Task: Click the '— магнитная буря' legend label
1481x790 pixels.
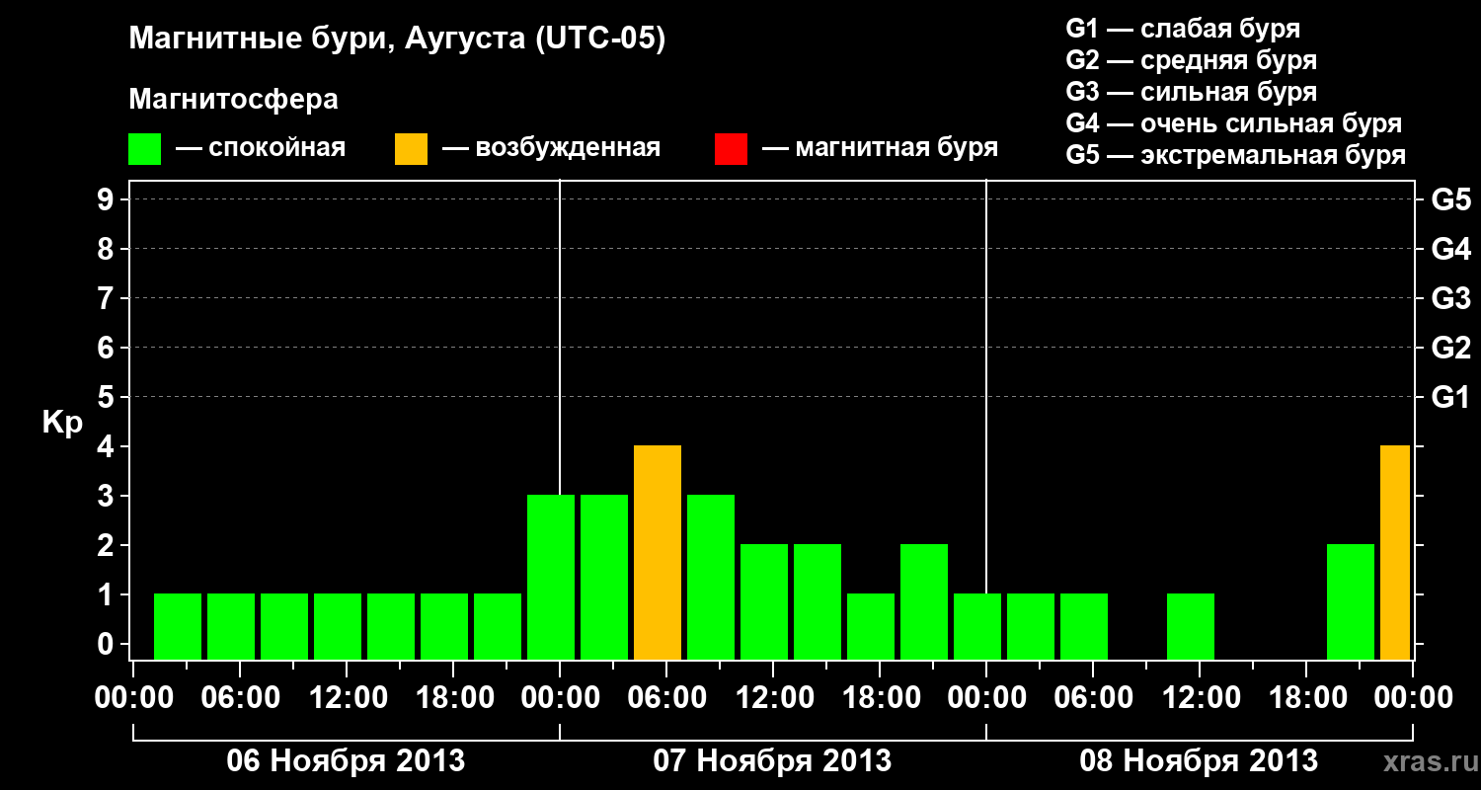Action: click(881, 149)
